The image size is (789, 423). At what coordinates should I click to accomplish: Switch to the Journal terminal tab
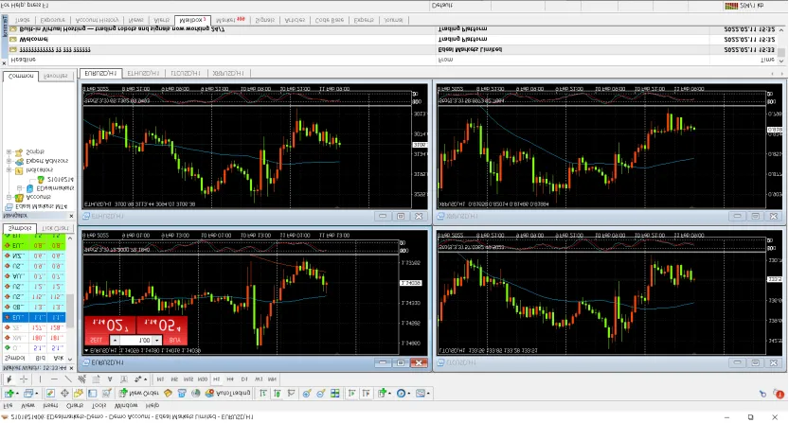pos(393,20)
